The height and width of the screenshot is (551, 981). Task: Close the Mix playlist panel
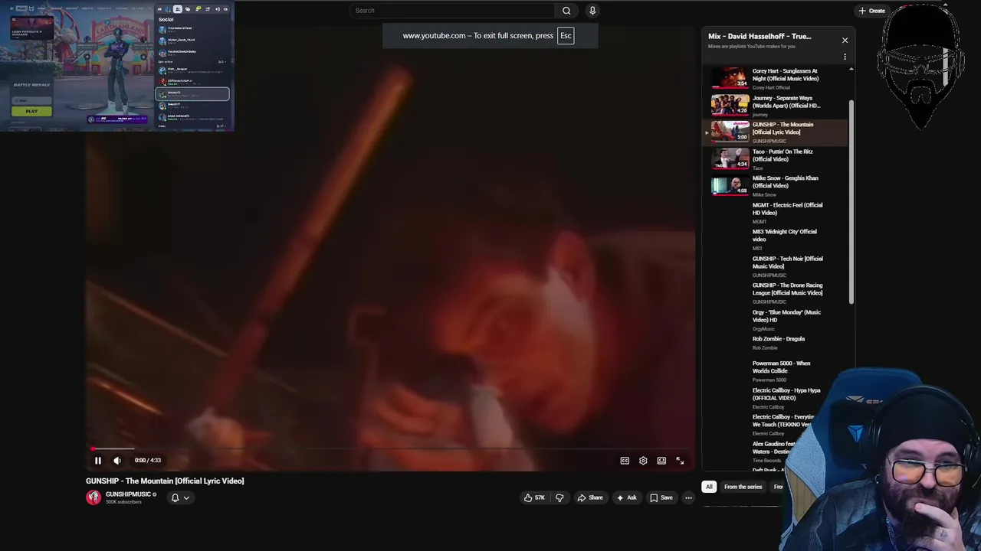[x=845, y=40]
